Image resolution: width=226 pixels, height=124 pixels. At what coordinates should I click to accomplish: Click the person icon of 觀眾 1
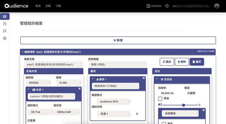tap(98, 79)
